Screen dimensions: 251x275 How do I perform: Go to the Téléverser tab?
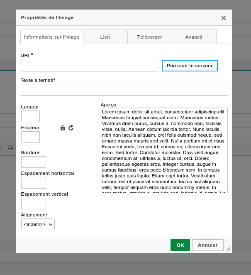(149, 37)
